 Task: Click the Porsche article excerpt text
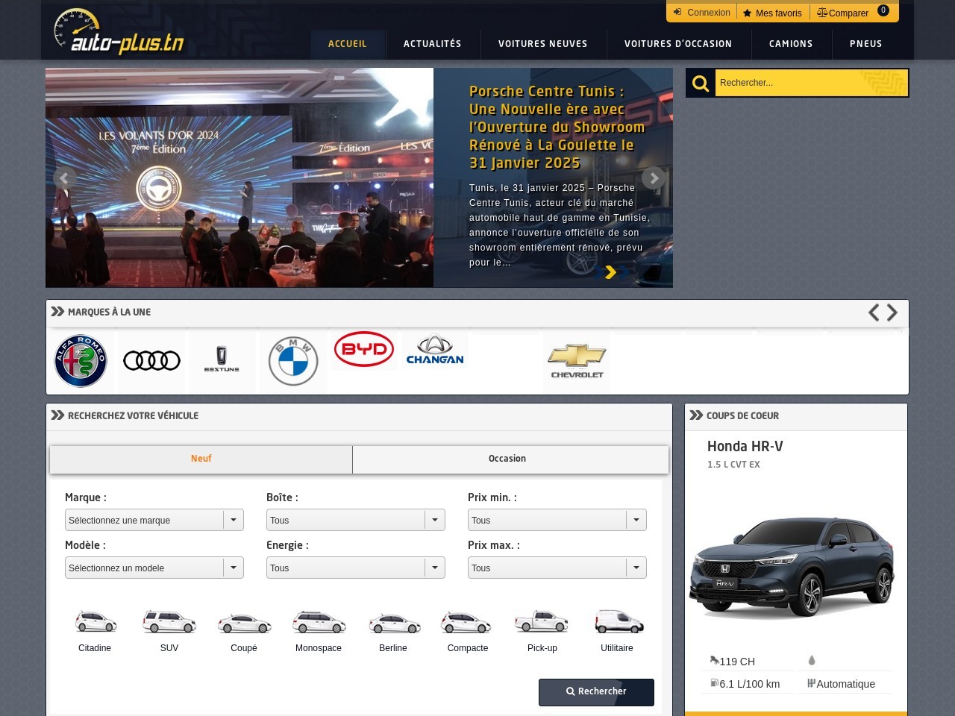point(560,225)
